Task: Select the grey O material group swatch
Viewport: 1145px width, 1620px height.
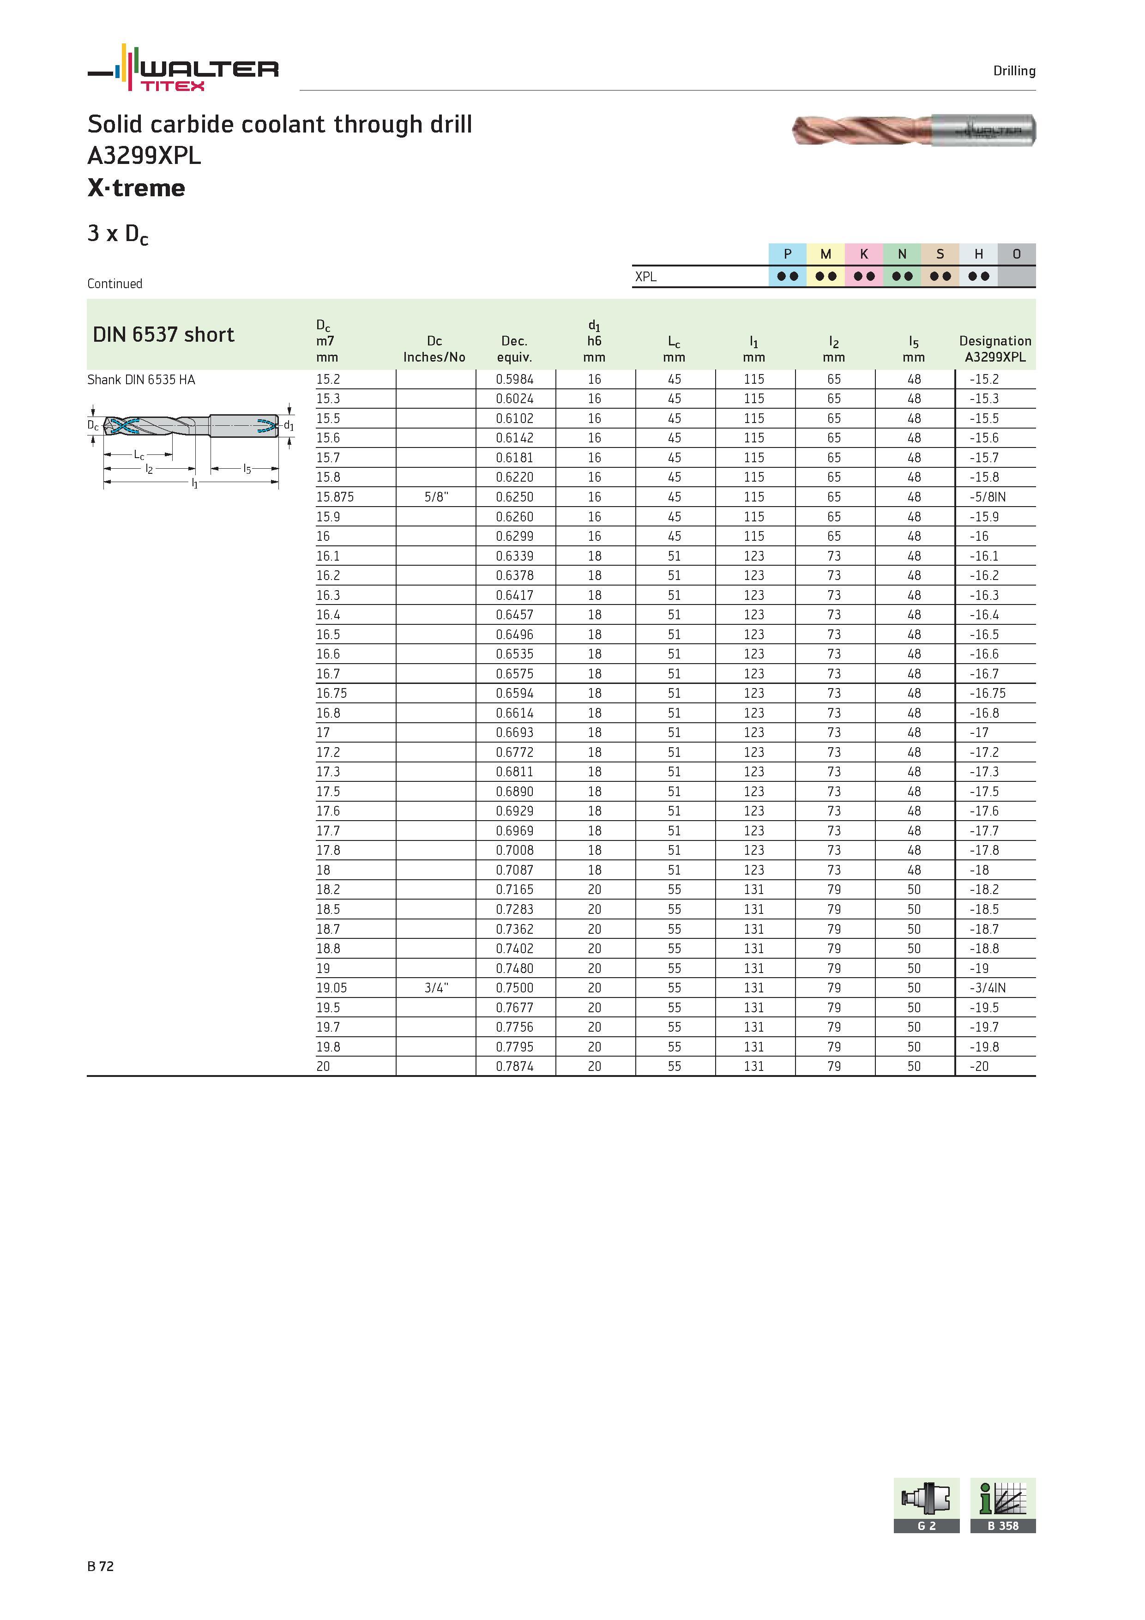Action: [1017, 254]
